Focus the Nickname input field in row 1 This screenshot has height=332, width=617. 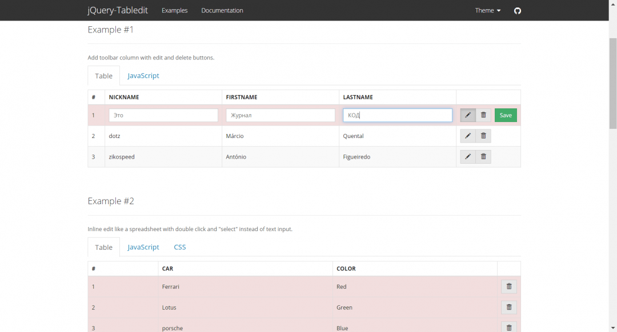pos(163,115)
